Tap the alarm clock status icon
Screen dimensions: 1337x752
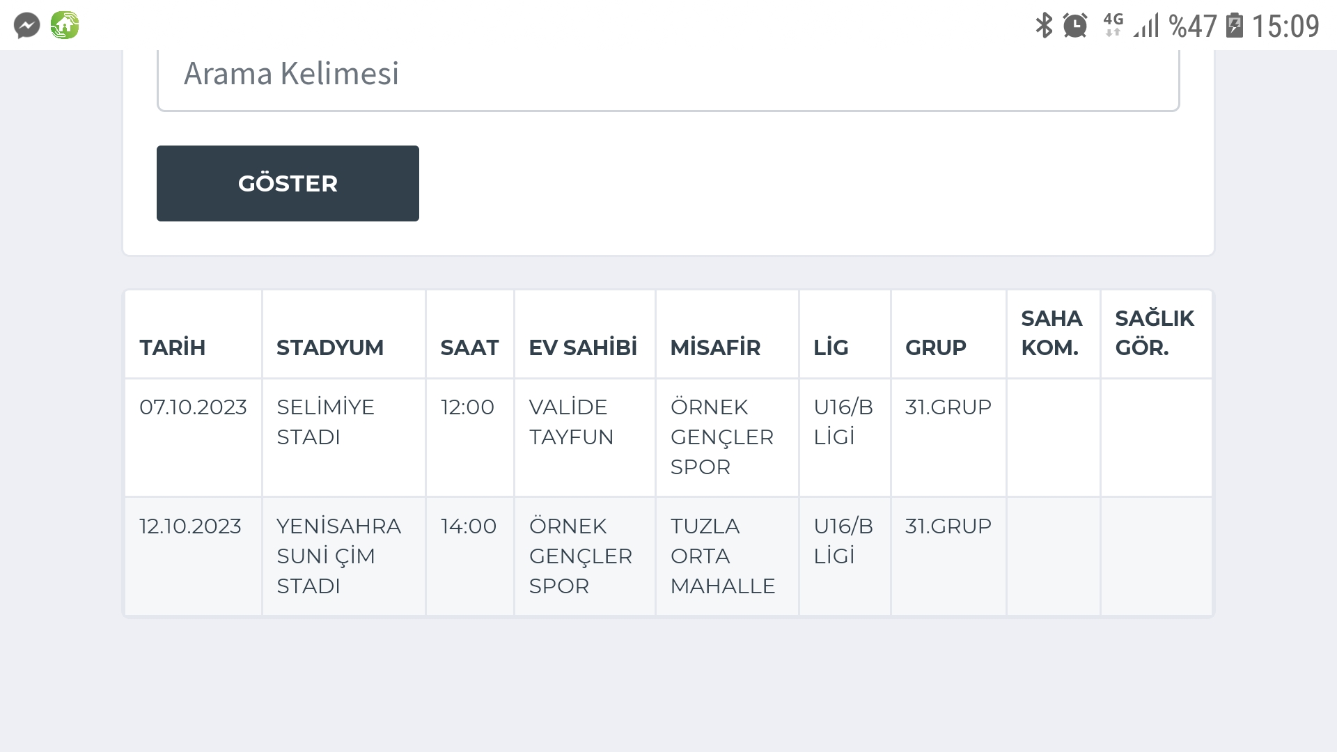click(1075, 26)
